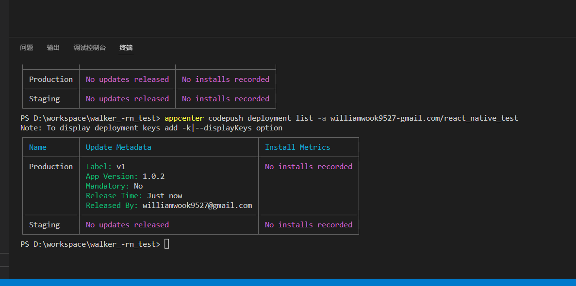
Task: Click the Update Metadata column header
Action: pyautogui.click(x=118, y=147)
